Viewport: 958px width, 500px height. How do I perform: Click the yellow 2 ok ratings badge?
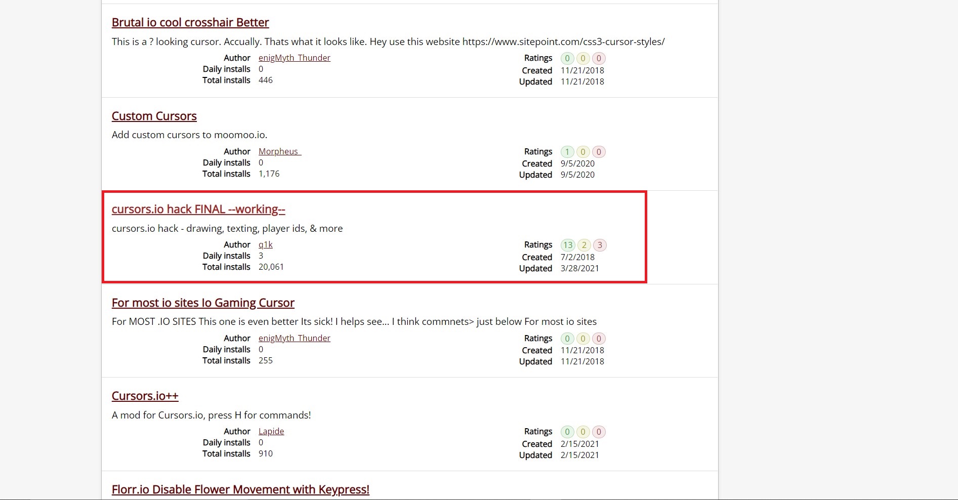[584, 245]
